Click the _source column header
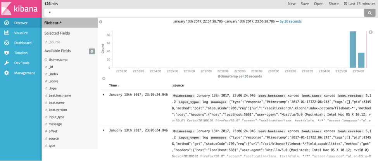 [x=178, y=85]
